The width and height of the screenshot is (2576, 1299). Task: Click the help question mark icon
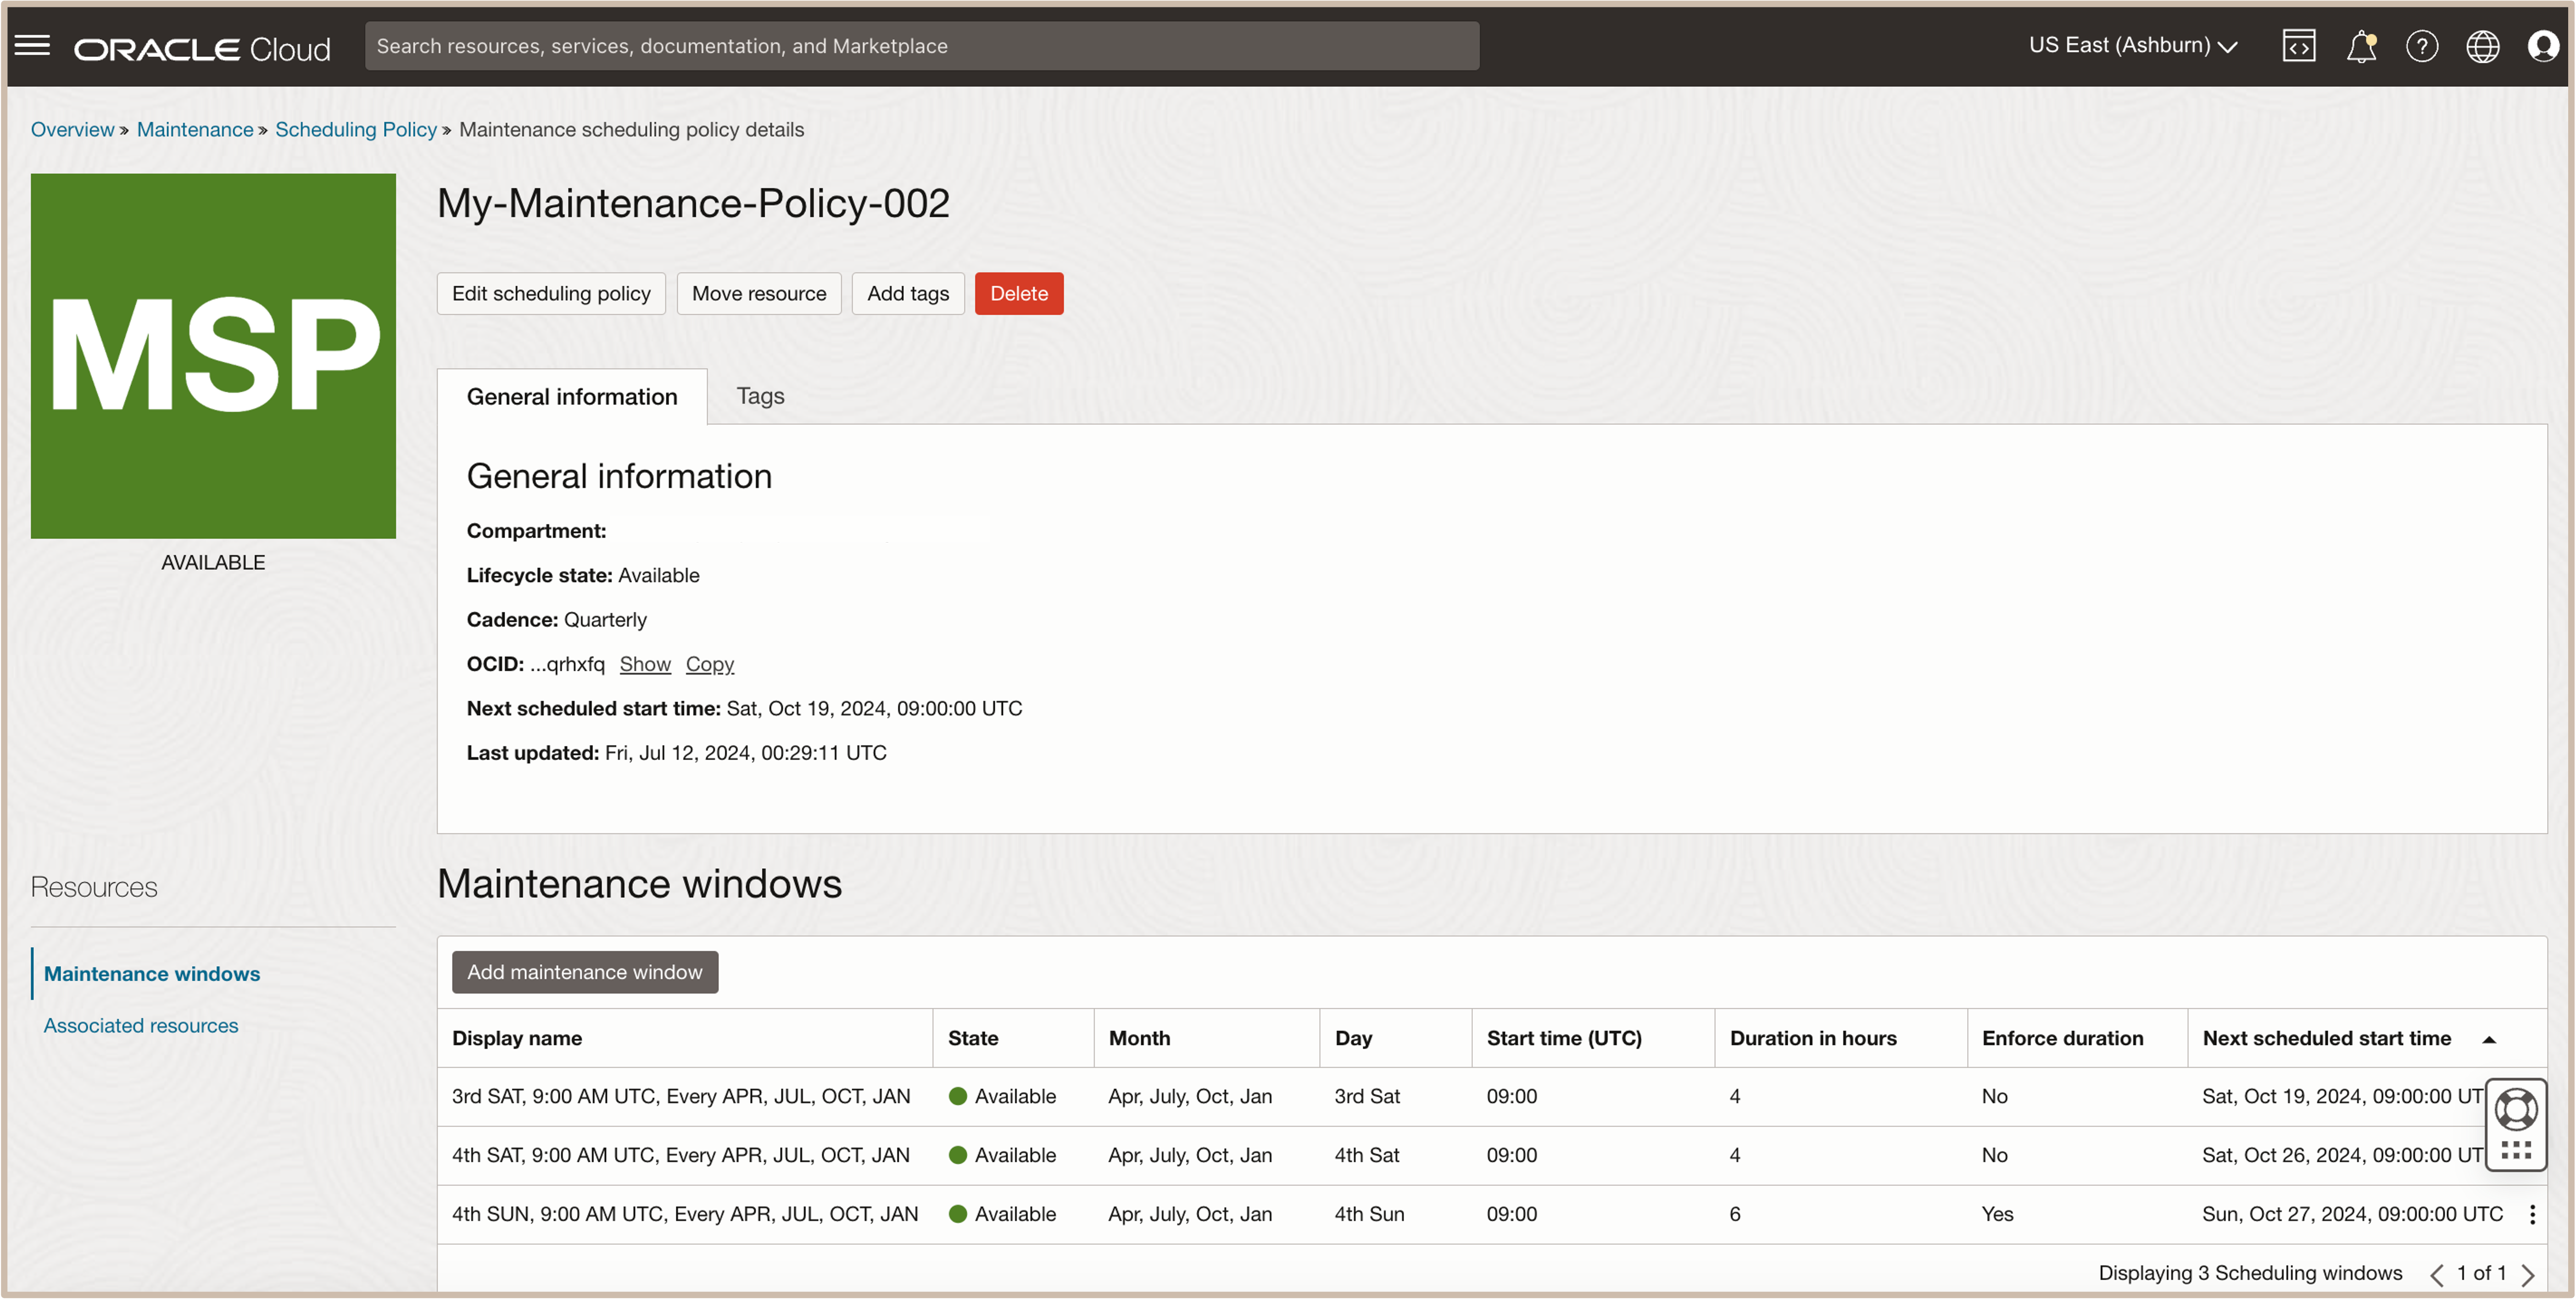[x=2421, y=46]
